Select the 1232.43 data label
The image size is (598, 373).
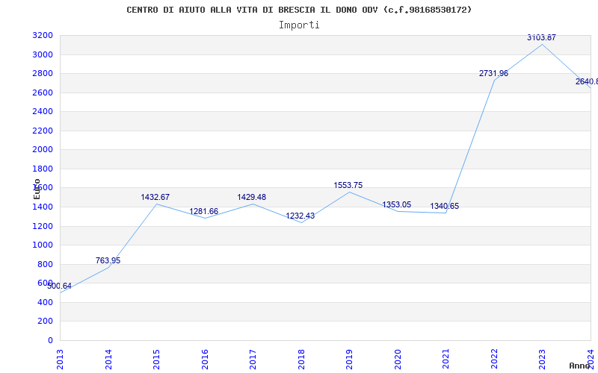[300, 216]
